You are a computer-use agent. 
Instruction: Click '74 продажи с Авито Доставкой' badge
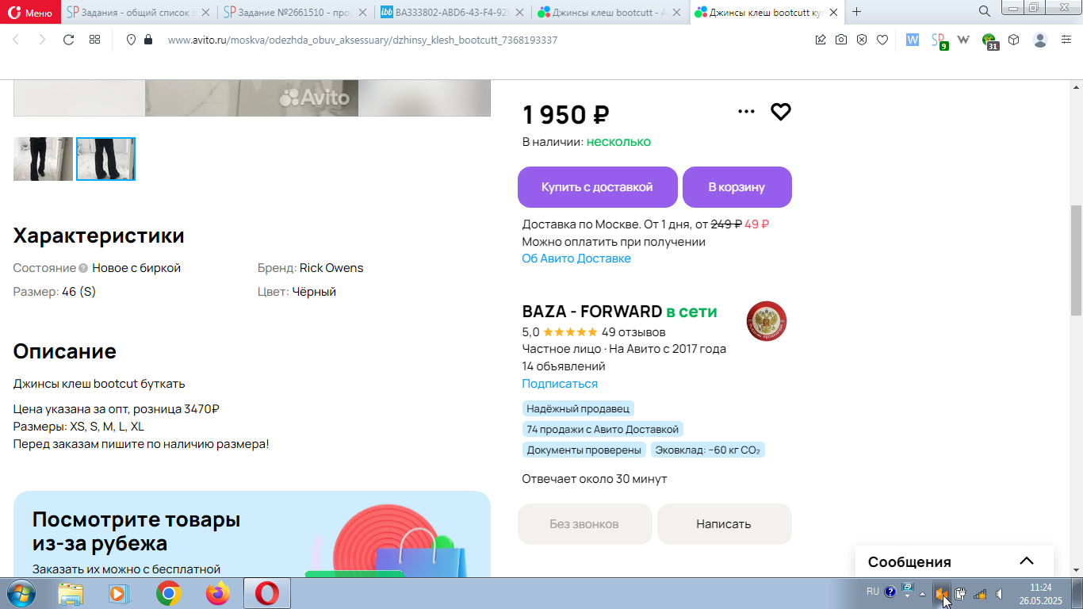click(603, 429)
